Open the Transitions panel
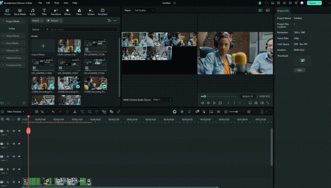This screenshot has height=188, width=331. tap(56, 12)
